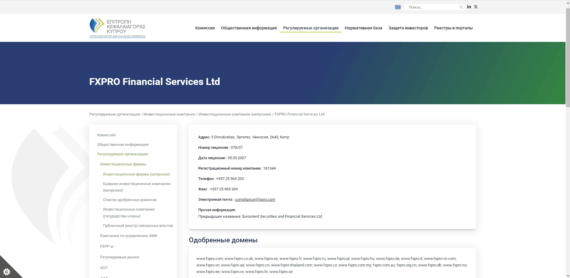570x278 pixels.
Task: Open the LinkedIn icon link
Action: tap(469, 7)
